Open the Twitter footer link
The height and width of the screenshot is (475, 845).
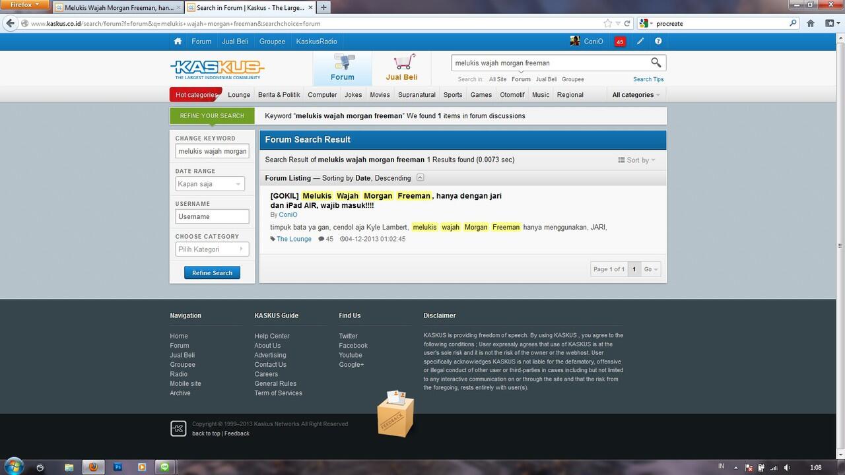point(348,336)
